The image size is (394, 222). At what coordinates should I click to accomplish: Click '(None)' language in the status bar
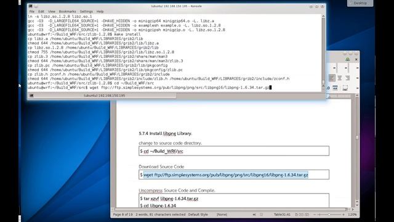point(222,215)
